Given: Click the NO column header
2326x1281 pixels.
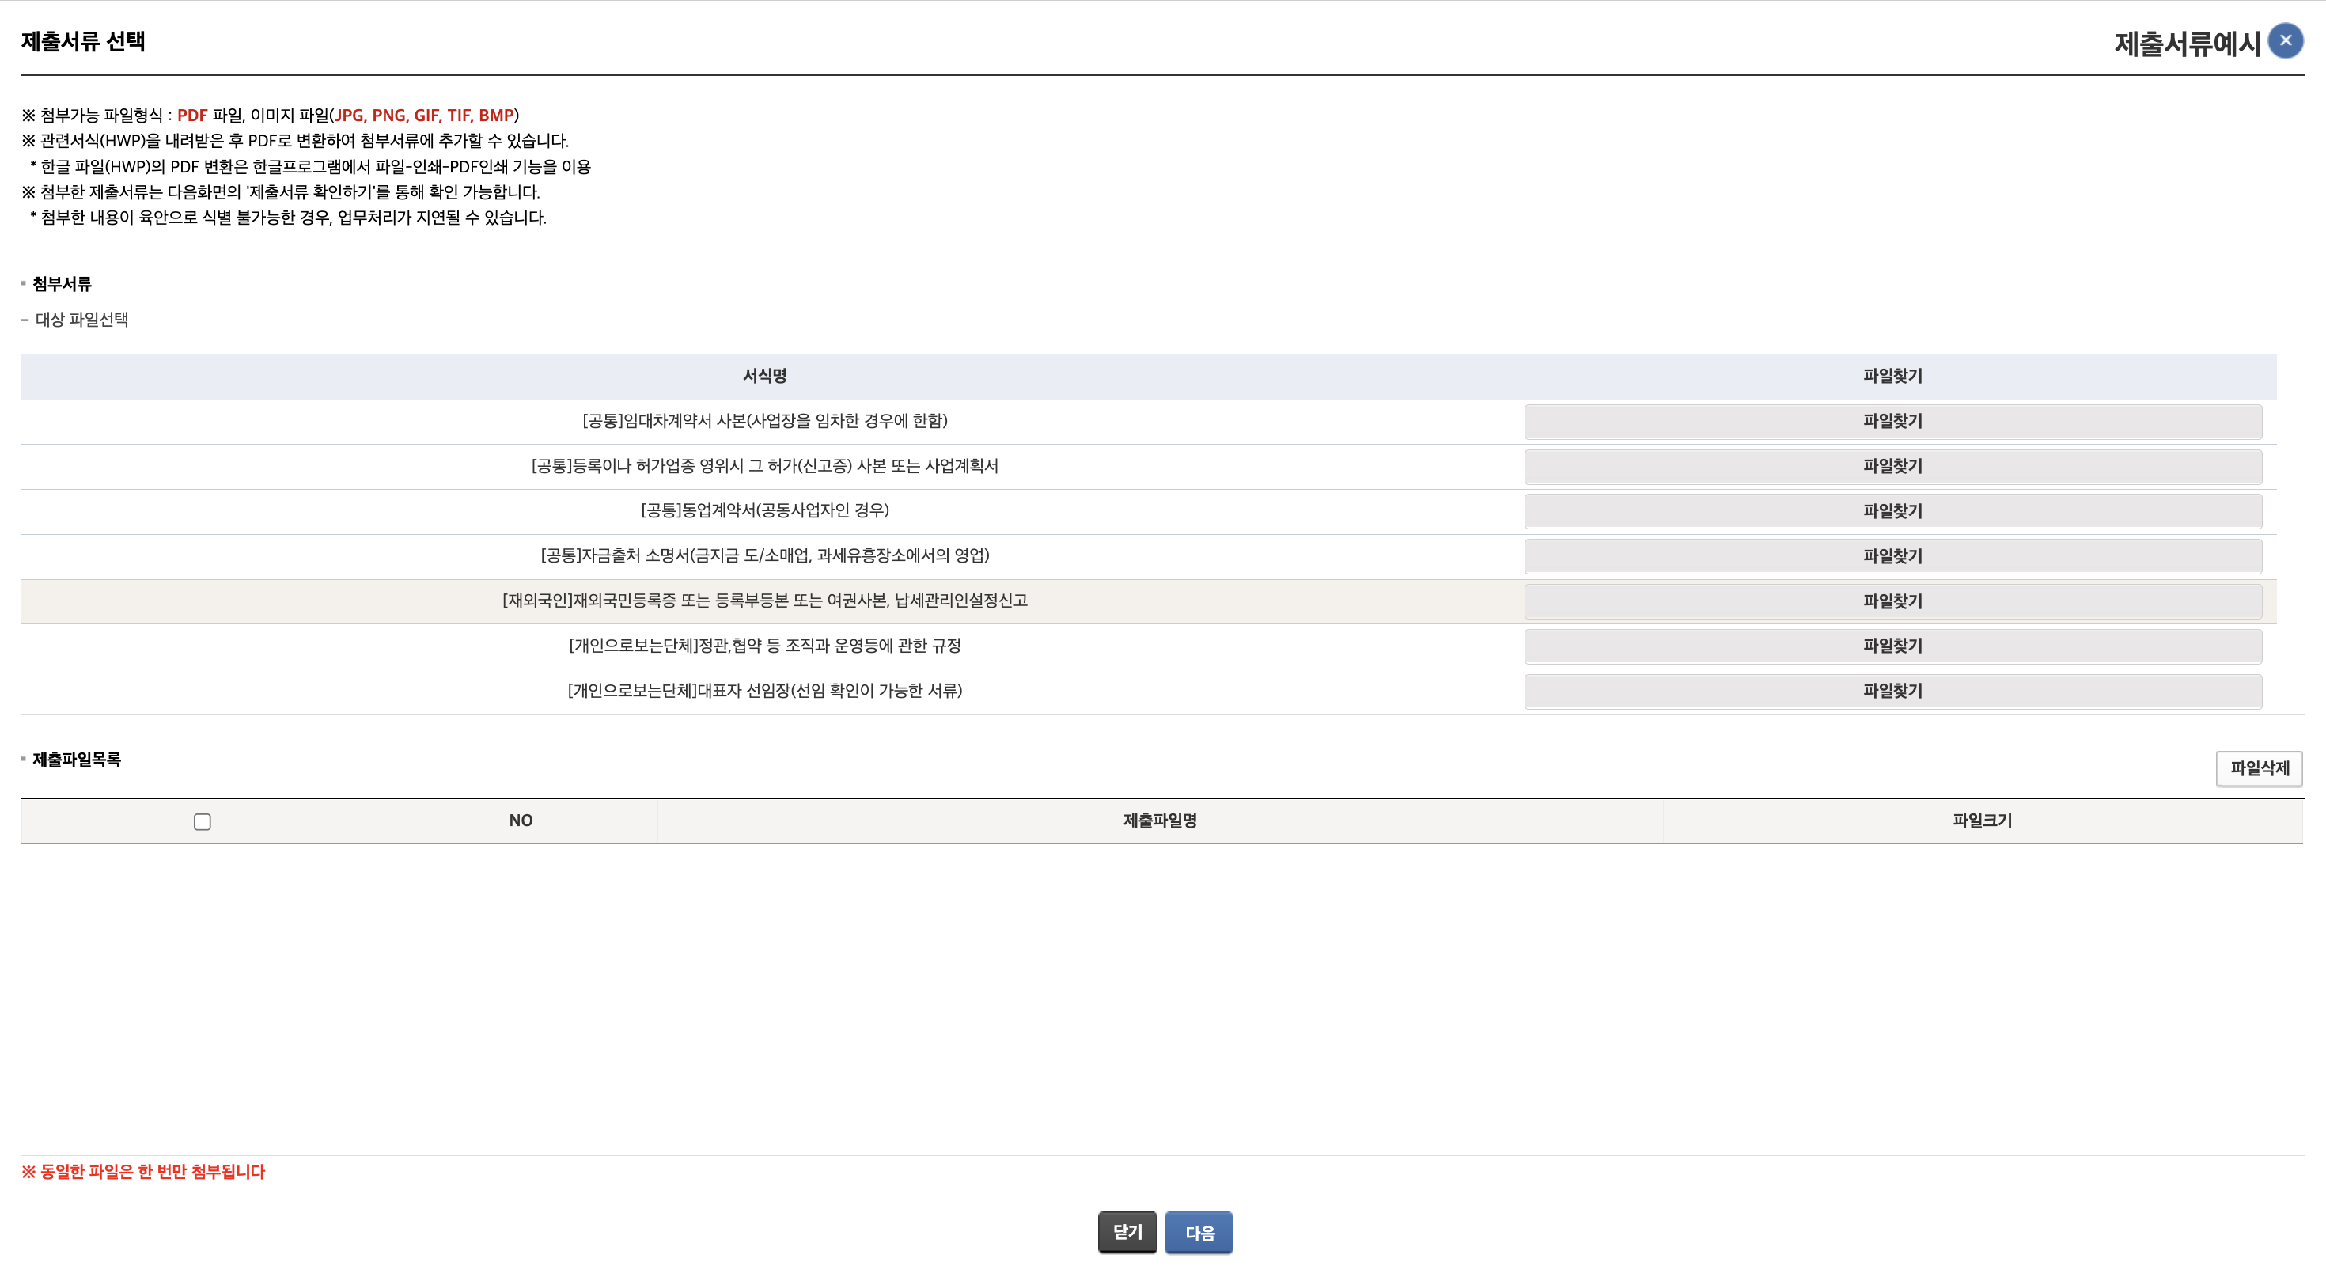Looking at the screenshot, I should click(x=520, y=821).
